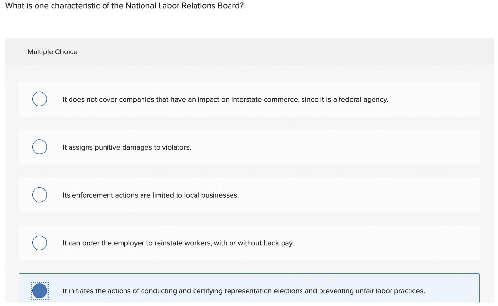This screenshot has width=498, height=306.
Task: Click the unfair labor practices answer text
Action: 243,290
